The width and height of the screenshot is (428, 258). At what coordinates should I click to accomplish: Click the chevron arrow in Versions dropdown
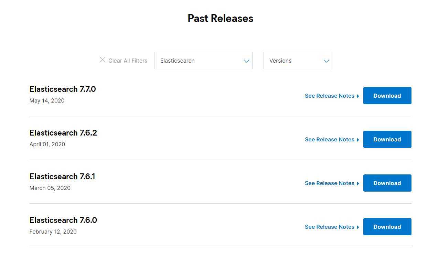coord(326,61)
